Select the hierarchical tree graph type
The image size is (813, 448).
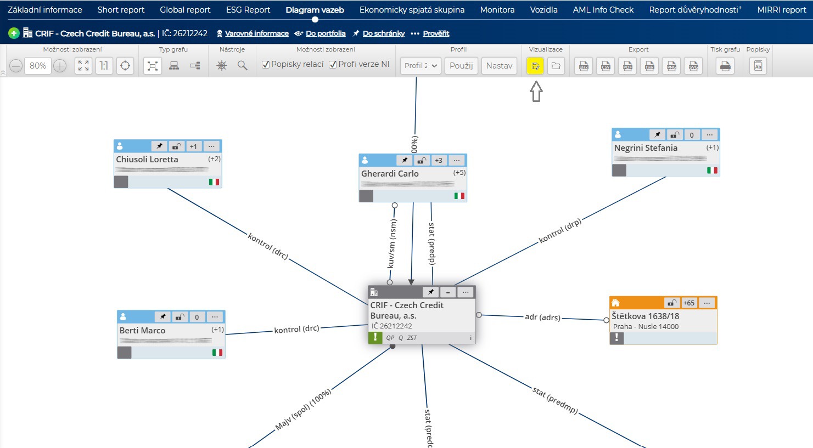pos(174,66)
